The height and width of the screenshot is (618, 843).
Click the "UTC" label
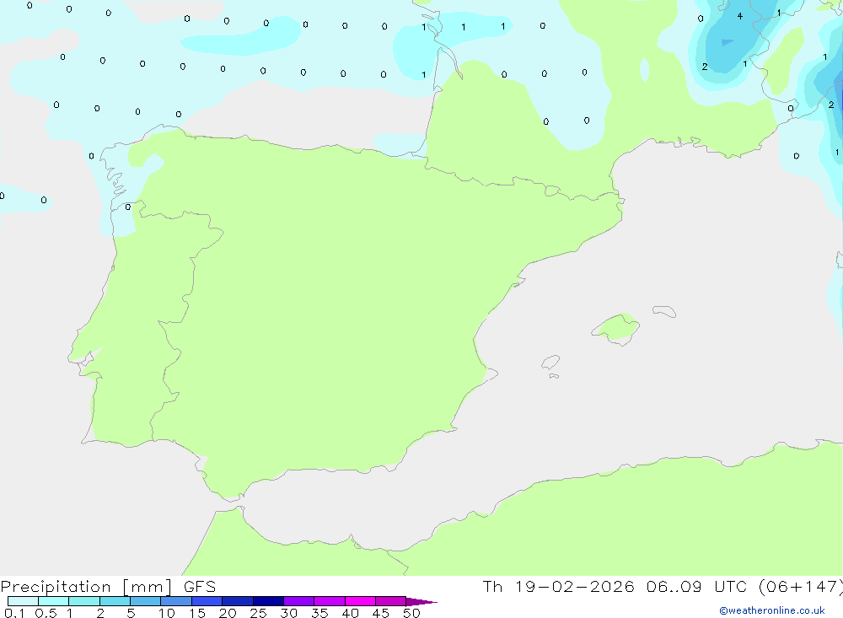pos(731,586)
